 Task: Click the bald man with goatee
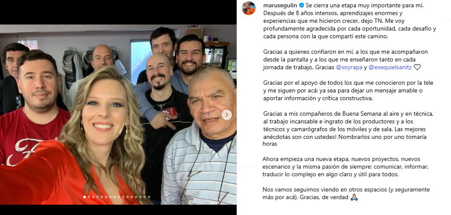coord(161,115)
